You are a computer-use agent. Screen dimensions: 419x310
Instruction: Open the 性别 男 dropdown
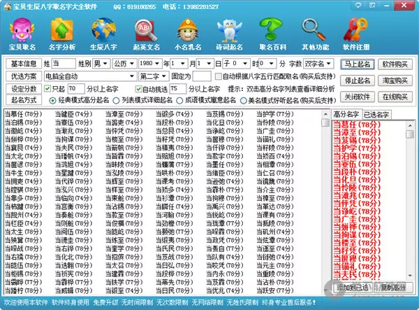coord(101,64)
